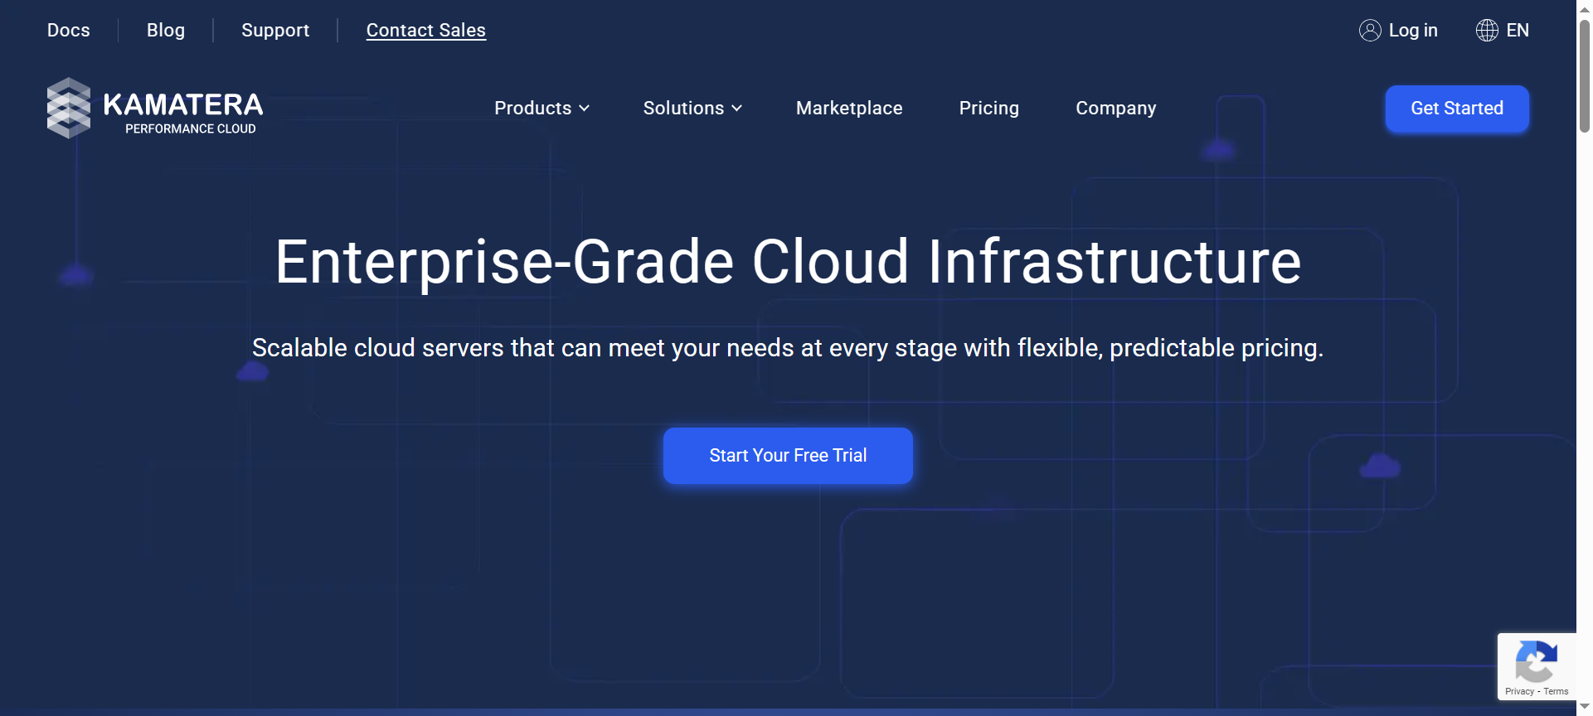Image resolution: width=1593 pixels, height=716 pixels.
Task: Open the Docs link
Action: 68,31
